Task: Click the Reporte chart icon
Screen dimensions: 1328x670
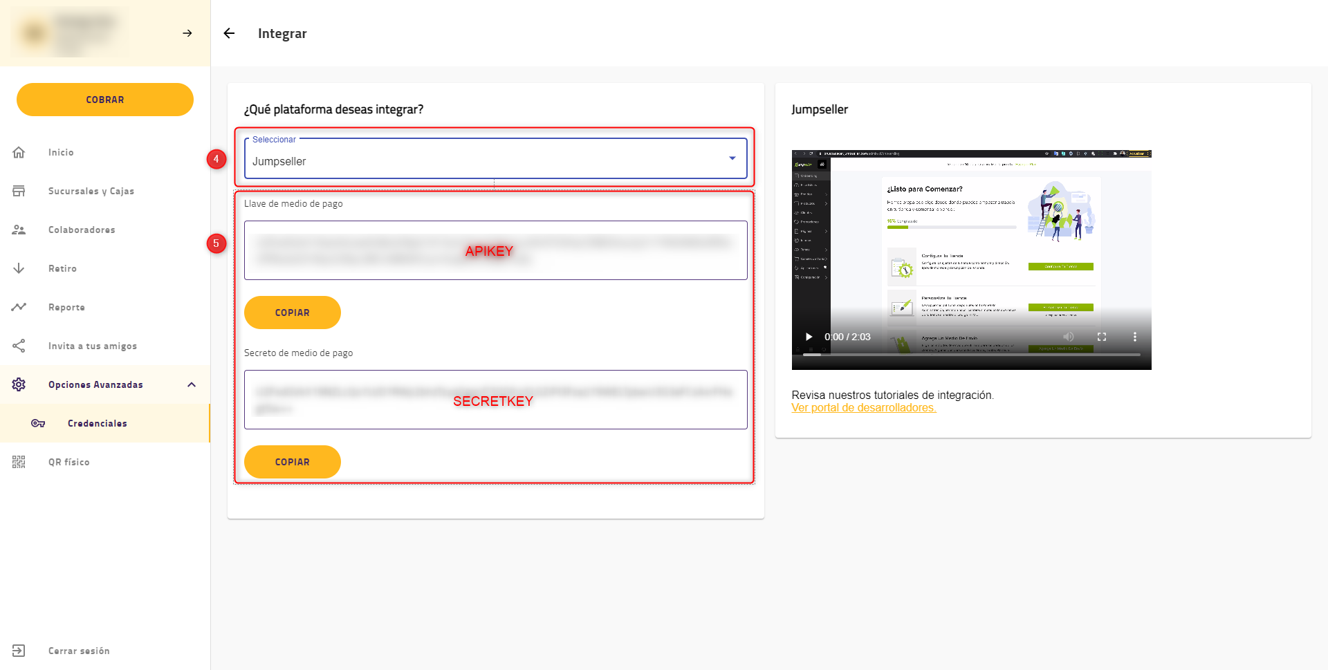Action: click(x=19, y=307)
